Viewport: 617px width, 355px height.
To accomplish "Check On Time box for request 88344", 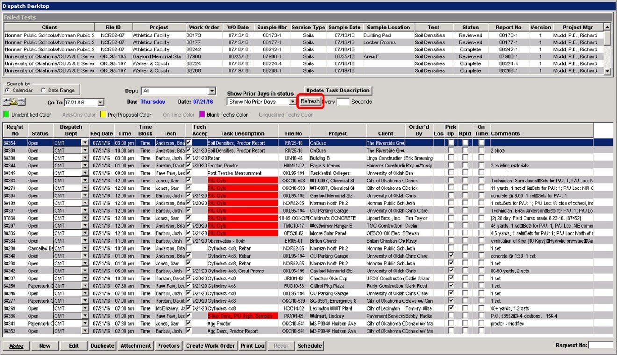I will pos(481,166).
